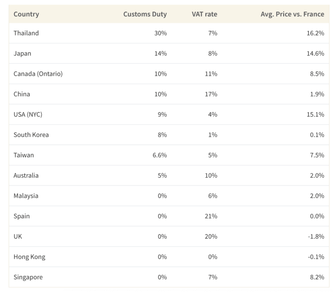Click the UK's -1.8% price value
336x295 pixels.
coord(316,237)
